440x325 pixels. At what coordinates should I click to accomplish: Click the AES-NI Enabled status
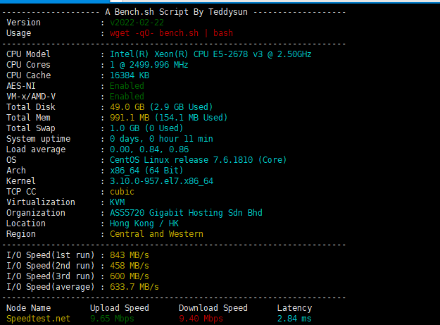(x=127, y=86)
